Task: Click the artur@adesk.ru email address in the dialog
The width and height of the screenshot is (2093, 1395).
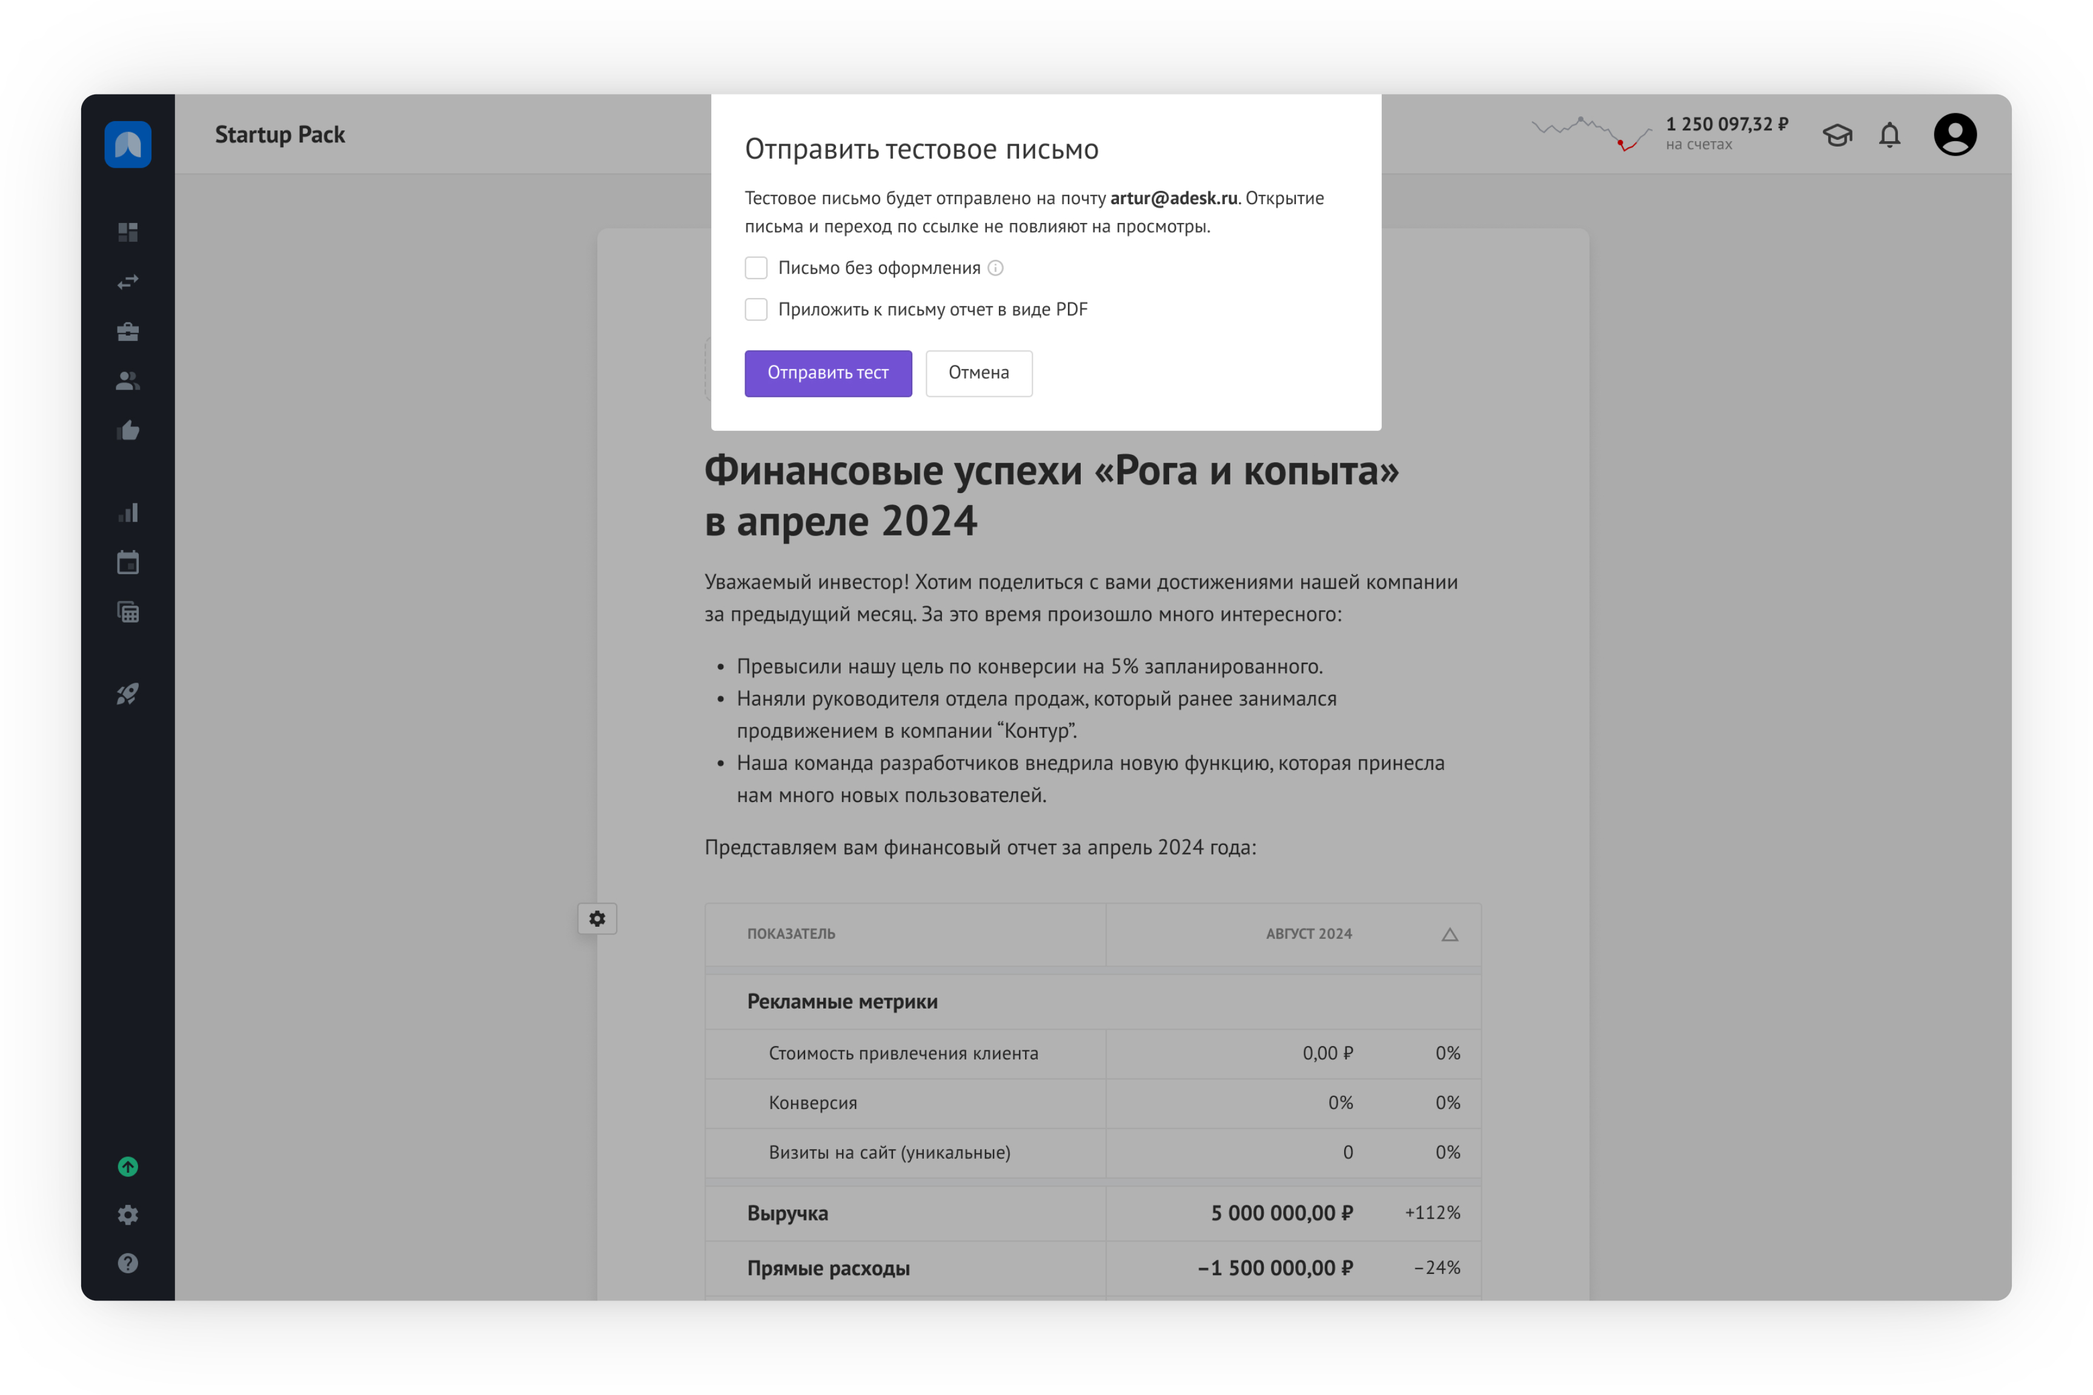Action: point(1173,197)
